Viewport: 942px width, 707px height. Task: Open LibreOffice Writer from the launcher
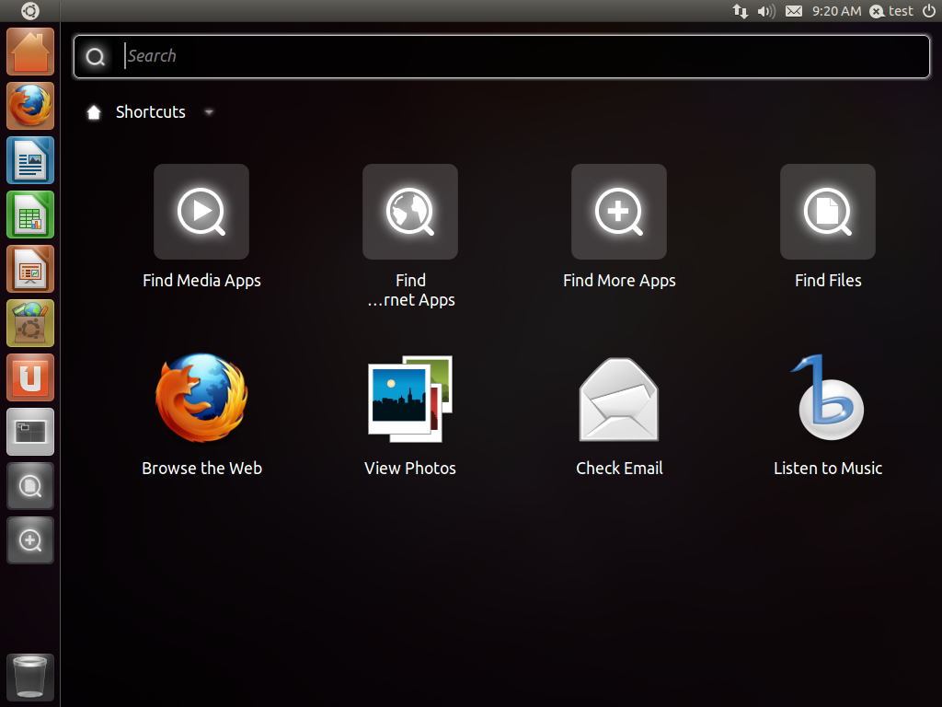point(30,160)
